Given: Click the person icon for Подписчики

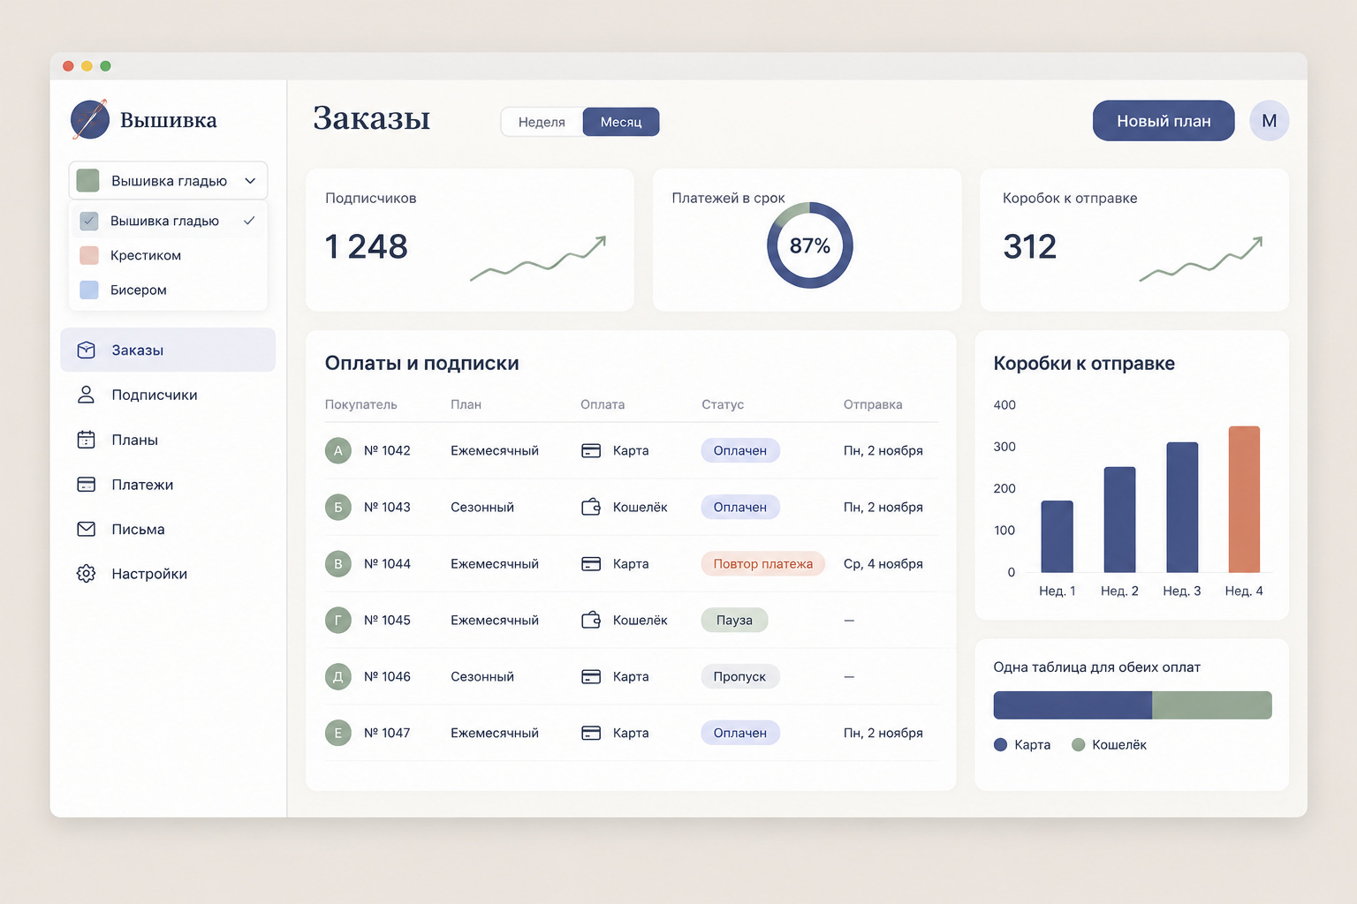Looking at the screenshot, I should click(x=86, y=395).
